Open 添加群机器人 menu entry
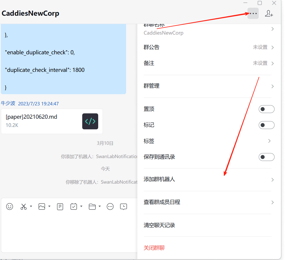Viewport: 285px width, 260px height. click(208, 179)
